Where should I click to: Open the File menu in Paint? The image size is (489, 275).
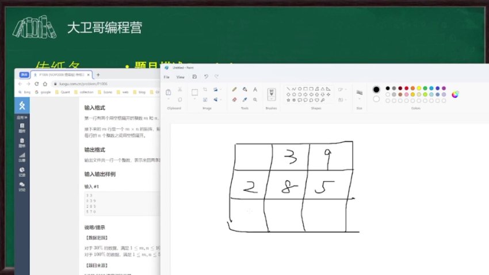pos(166,77)
